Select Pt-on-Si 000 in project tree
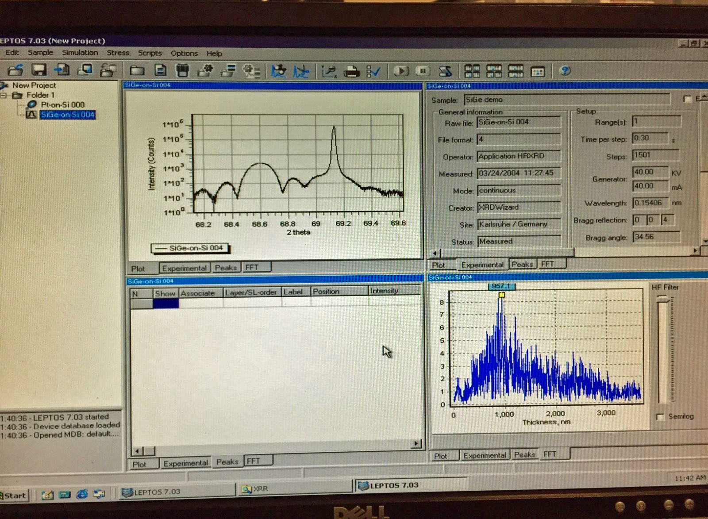The height and width of the screenshot is (519, 708). click(62, 105)
